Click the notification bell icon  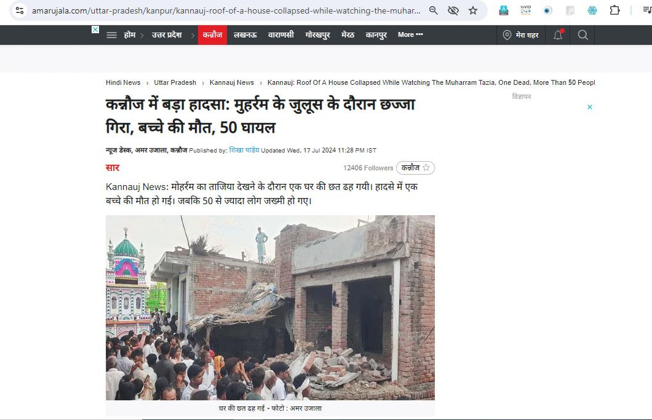[x=558, y=35]
